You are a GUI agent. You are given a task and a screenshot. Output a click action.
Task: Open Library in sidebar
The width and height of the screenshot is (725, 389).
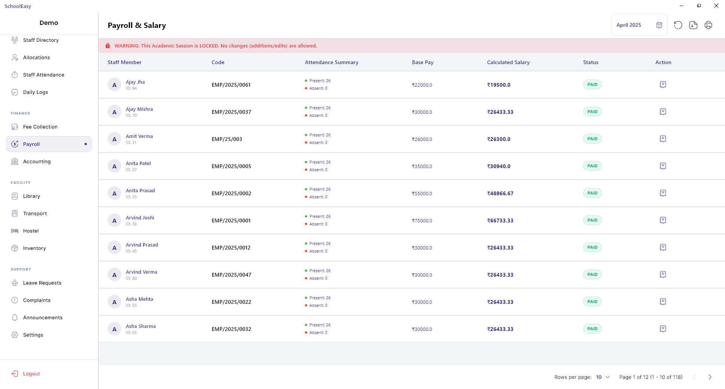pos(49,196)
